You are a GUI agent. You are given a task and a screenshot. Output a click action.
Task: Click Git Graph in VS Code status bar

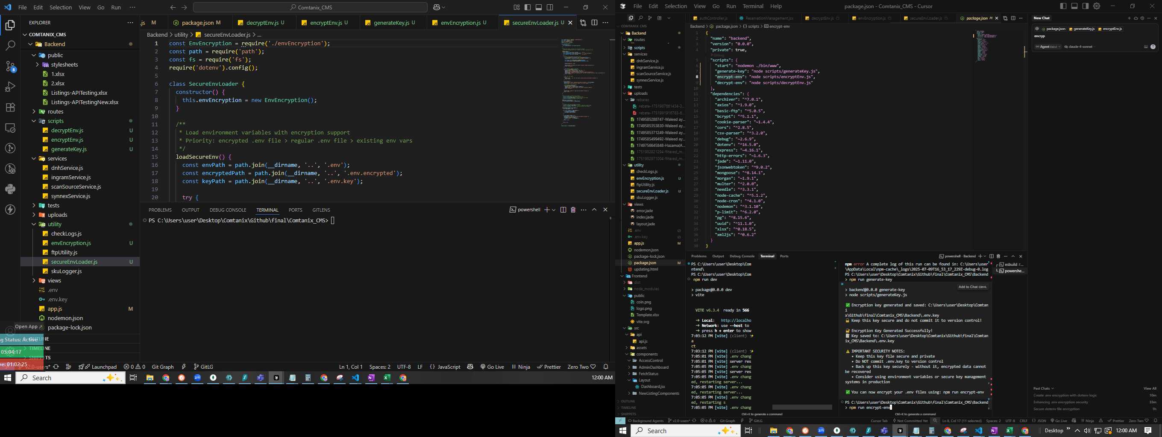coord(163,367)
